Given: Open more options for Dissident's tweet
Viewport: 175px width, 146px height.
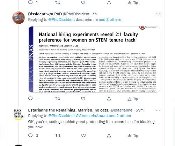Looking at the screenshot, I should pos(158,14).
